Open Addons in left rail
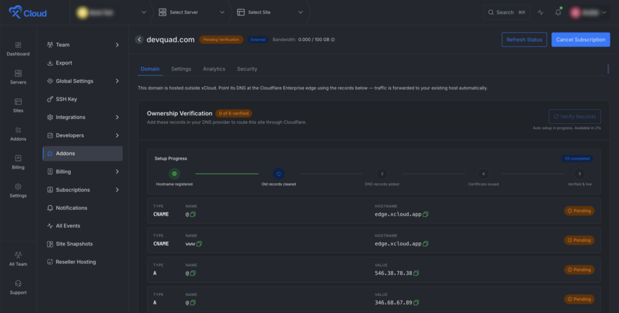 pyautogui.click(x=18, y=134)
